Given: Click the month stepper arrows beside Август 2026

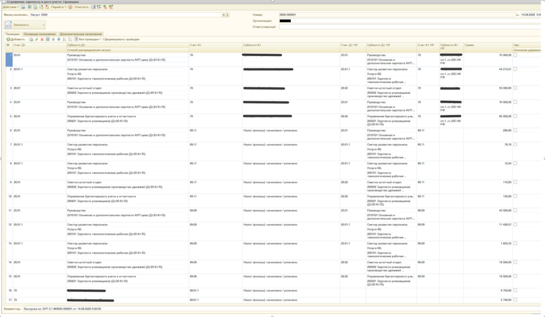Looking at the screenshot, I should pos(227,15).
